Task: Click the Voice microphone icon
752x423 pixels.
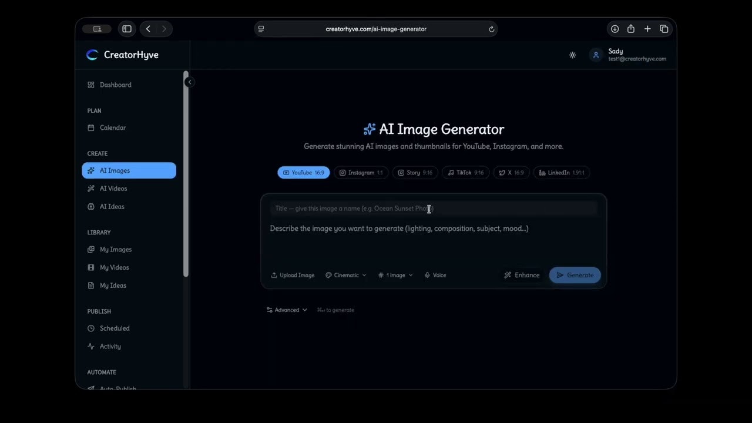Action: 428,275
